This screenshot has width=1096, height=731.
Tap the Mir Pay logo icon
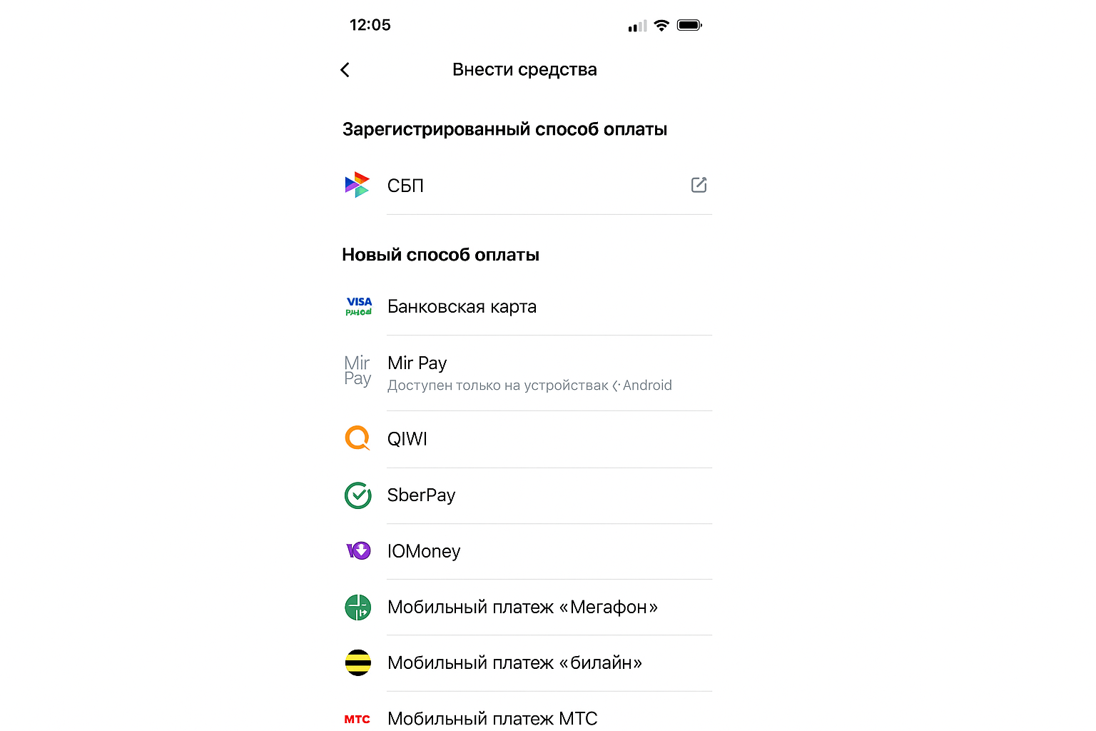pyautogui.click(x=357, y=370)
